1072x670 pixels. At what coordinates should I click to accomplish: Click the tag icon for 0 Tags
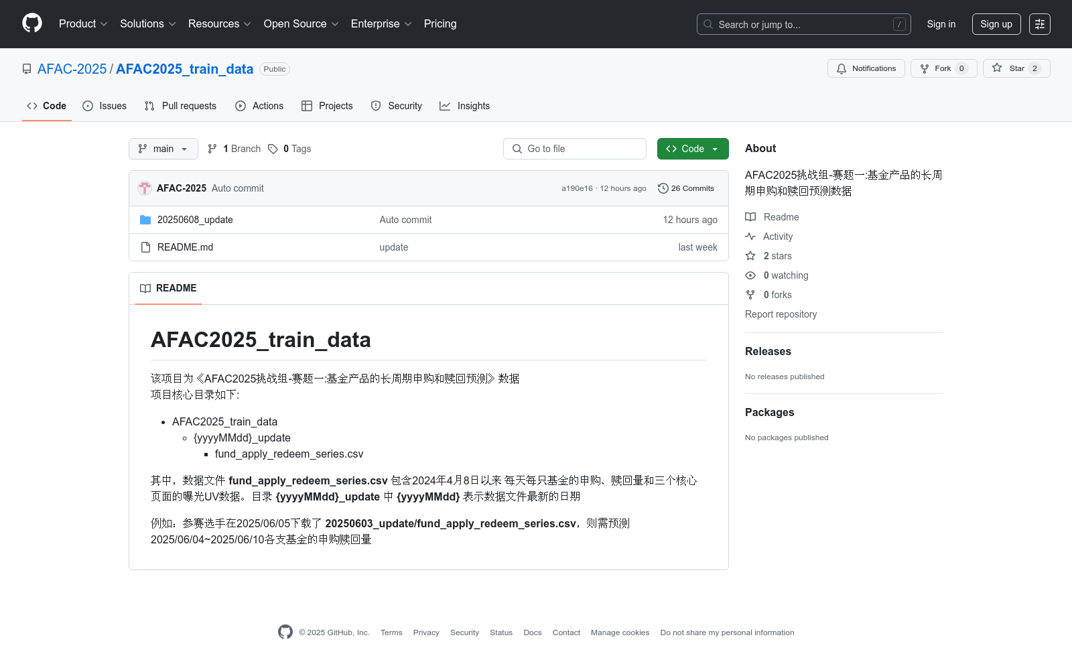[273, 149]
